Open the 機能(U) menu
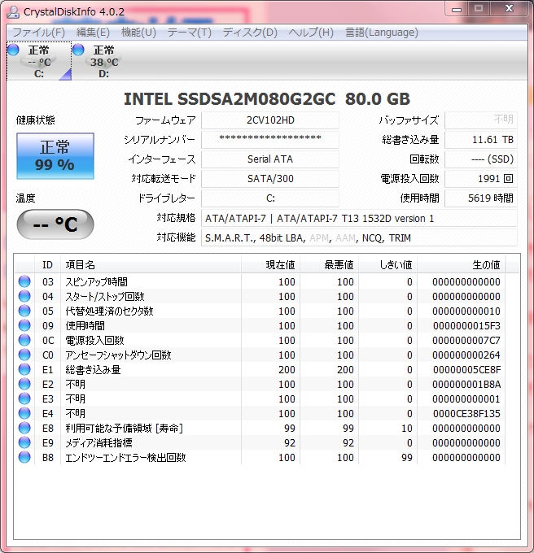This screenshot has height=553, width=534. 138,33
